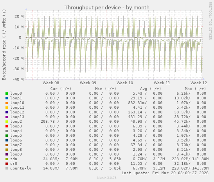Click the Week 08 axis label

coord(51,83)
